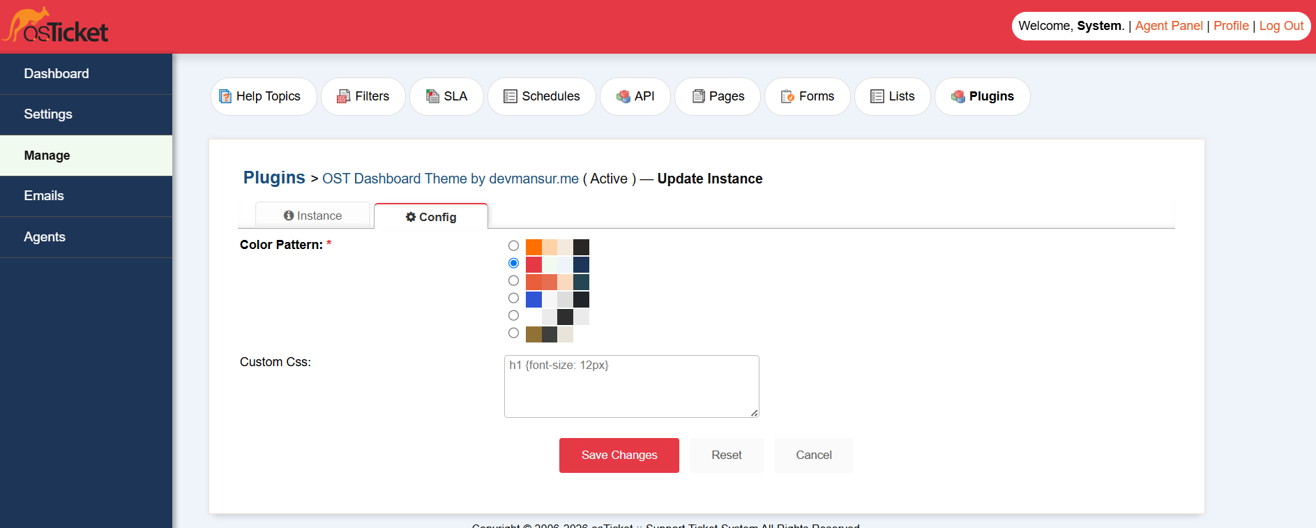Click the Plugins breadcrumb heading
Screen dimensions: 1316x528
pyautogui.click(x=274, y=178)
